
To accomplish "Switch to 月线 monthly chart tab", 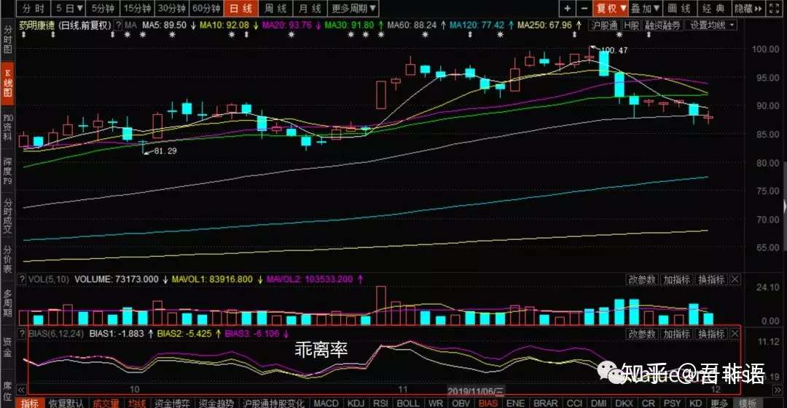I will pos(310,8).
